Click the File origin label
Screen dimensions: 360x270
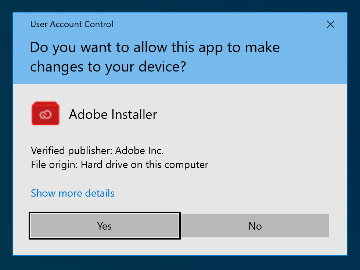pos(54,165)
